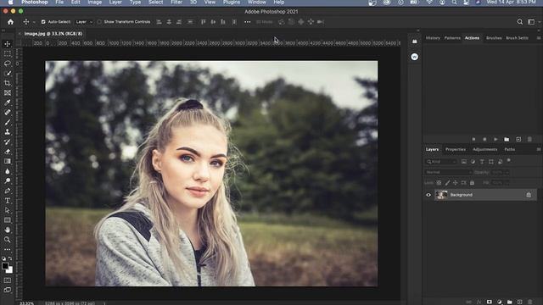Create a new action set folder
543x305 pixels.
pyautogui.click(x=507, y=139)
